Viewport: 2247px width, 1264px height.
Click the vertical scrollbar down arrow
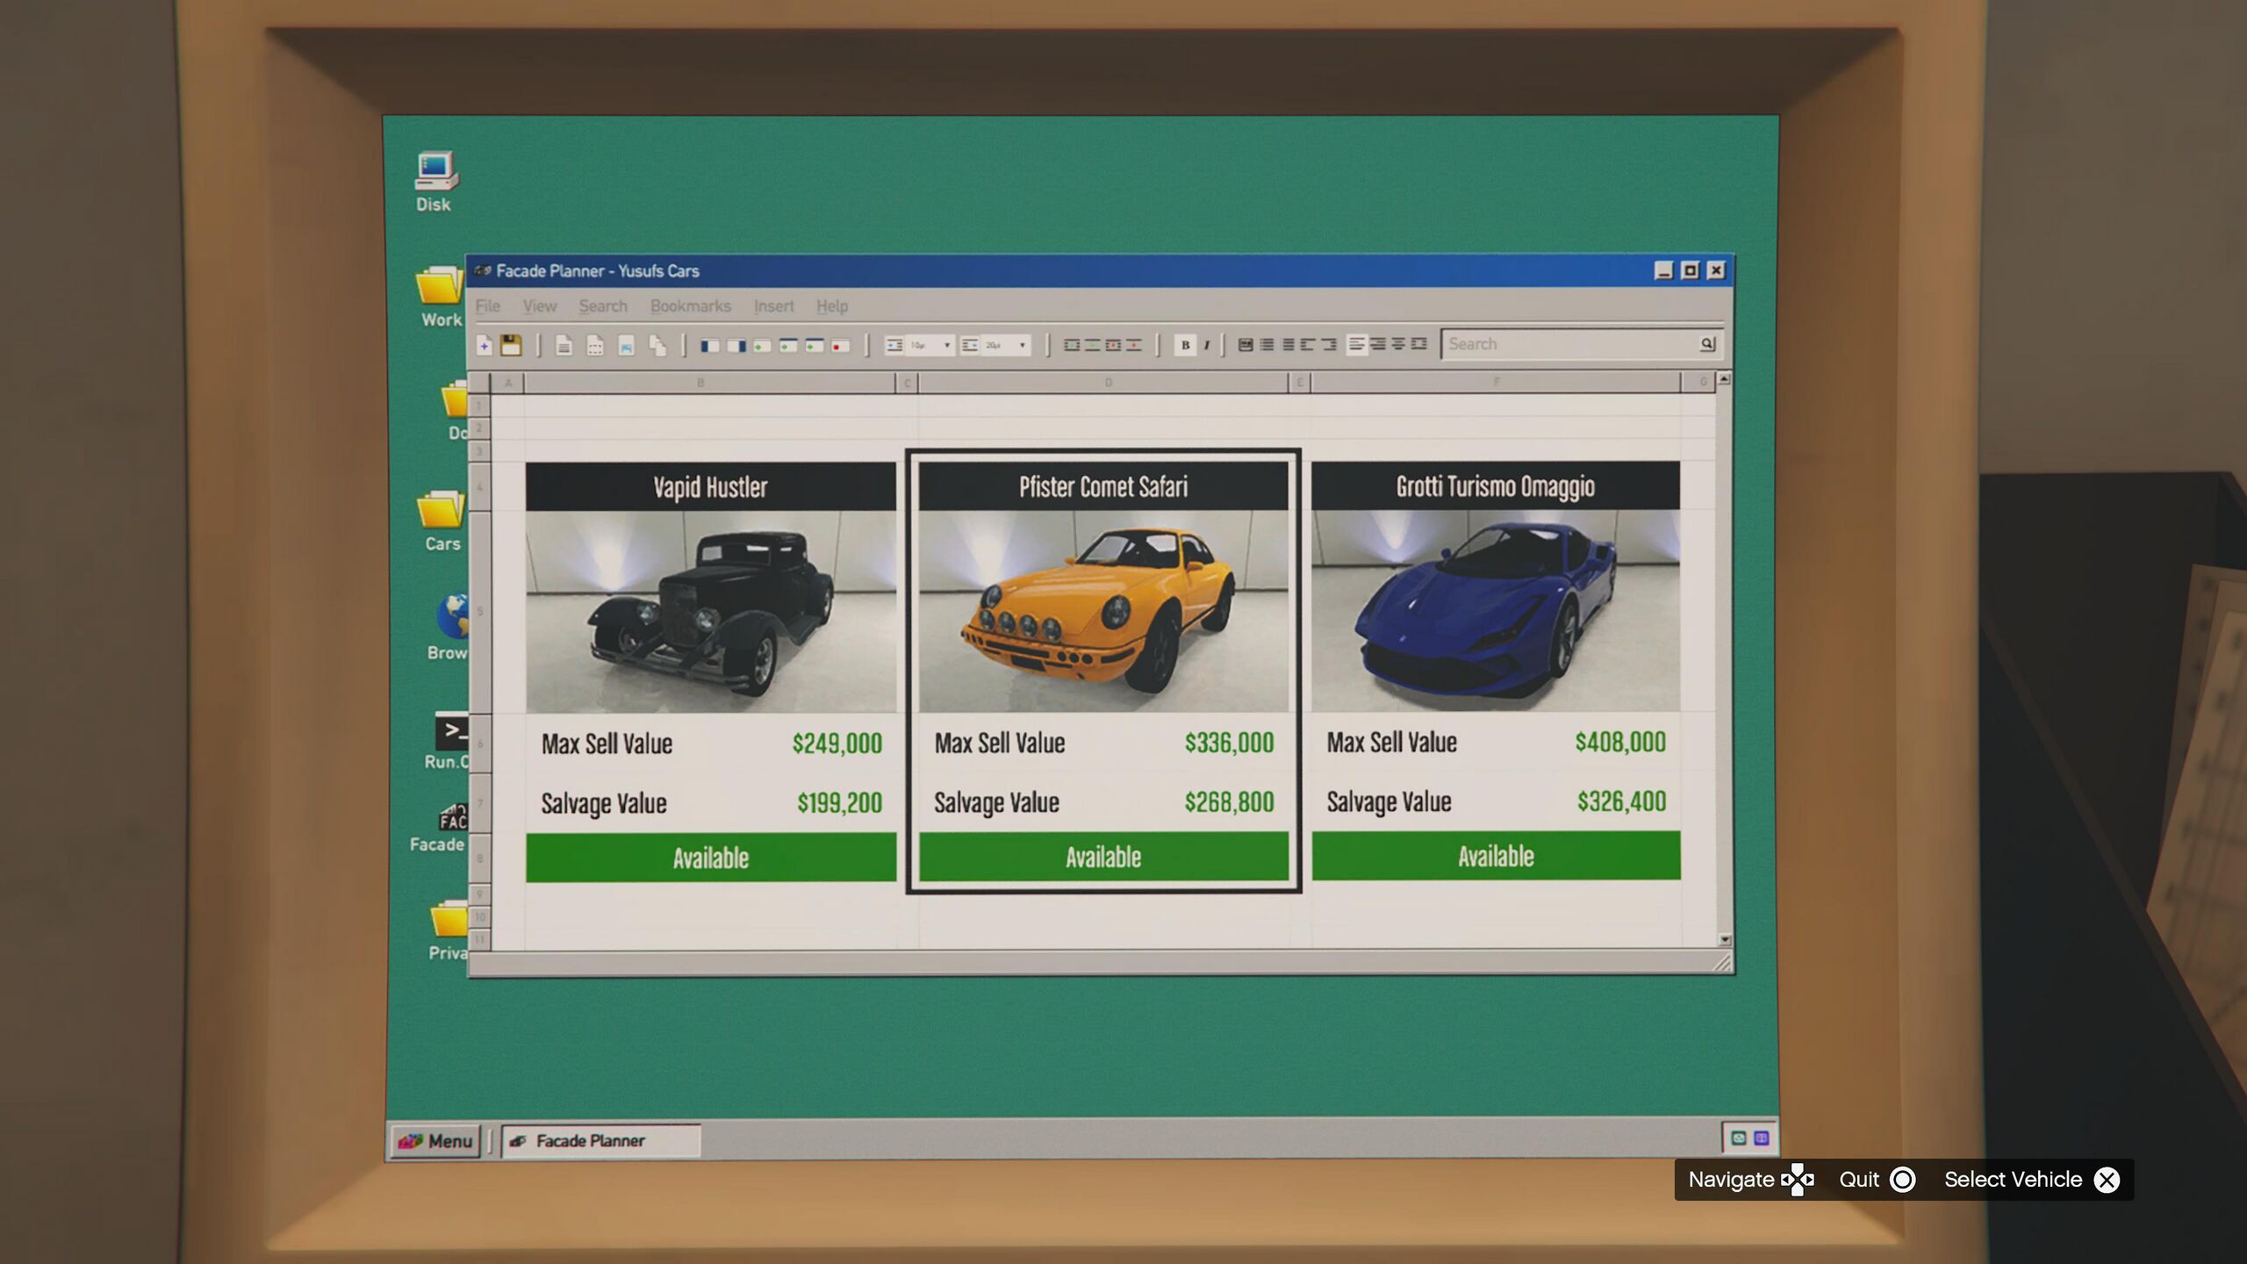[x=1725, y=939]
